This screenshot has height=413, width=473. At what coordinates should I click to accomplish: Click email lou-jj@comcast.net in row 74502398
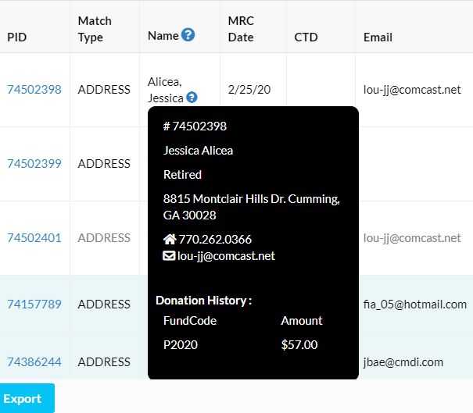click(412, 90)
